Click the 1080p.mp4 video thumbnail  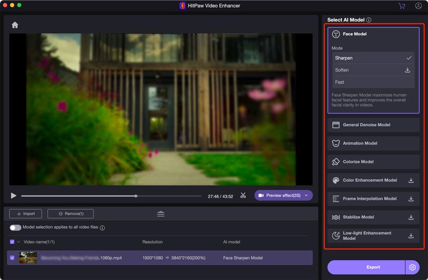28,258
